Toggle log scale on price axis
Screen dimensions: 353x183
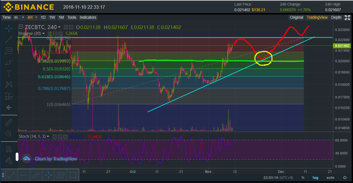coord(315,177)
